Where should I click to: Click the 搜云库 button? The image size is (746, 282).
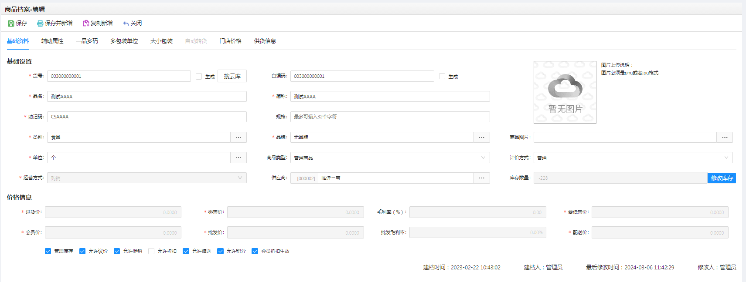pos(232,76)
